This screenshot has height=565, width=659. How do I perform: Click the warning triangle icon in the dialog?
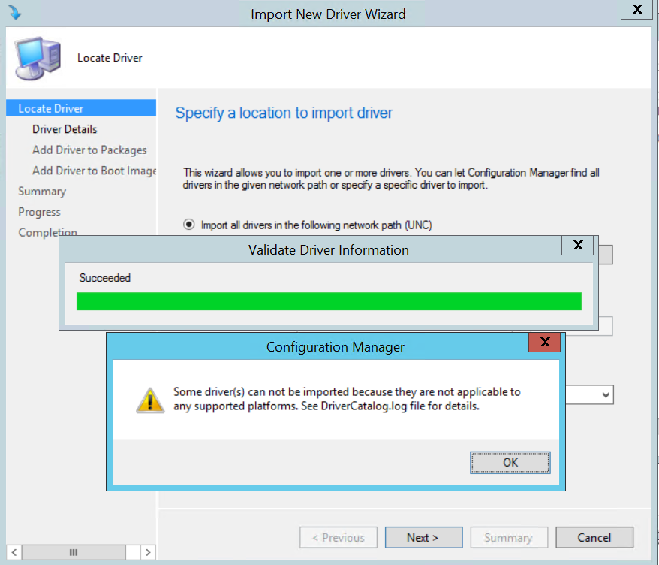point(150,400)
